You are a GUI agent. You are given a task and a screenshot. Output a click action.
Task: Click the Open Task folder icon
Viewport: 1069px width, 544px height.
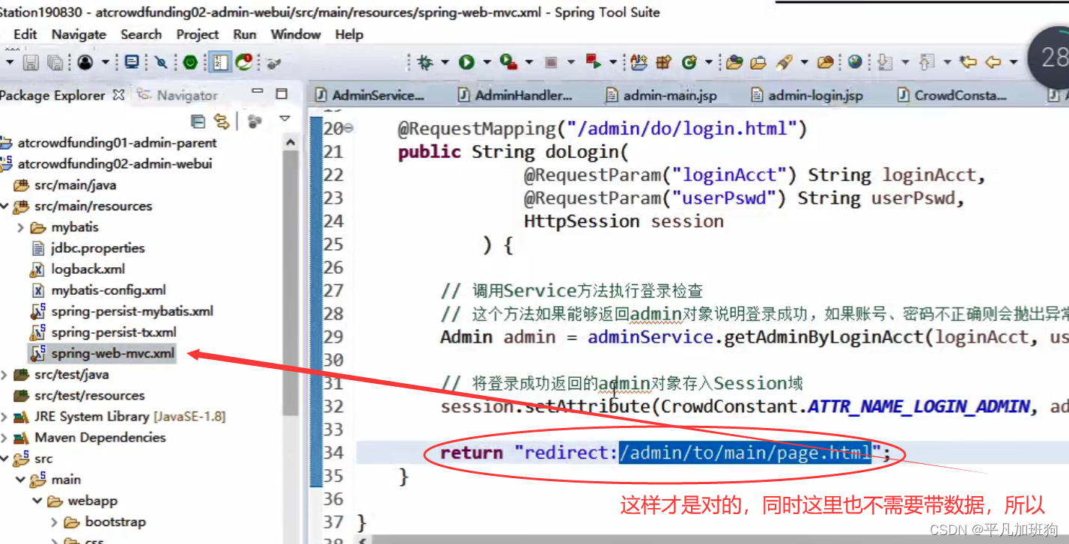click(x=758, y=62)
